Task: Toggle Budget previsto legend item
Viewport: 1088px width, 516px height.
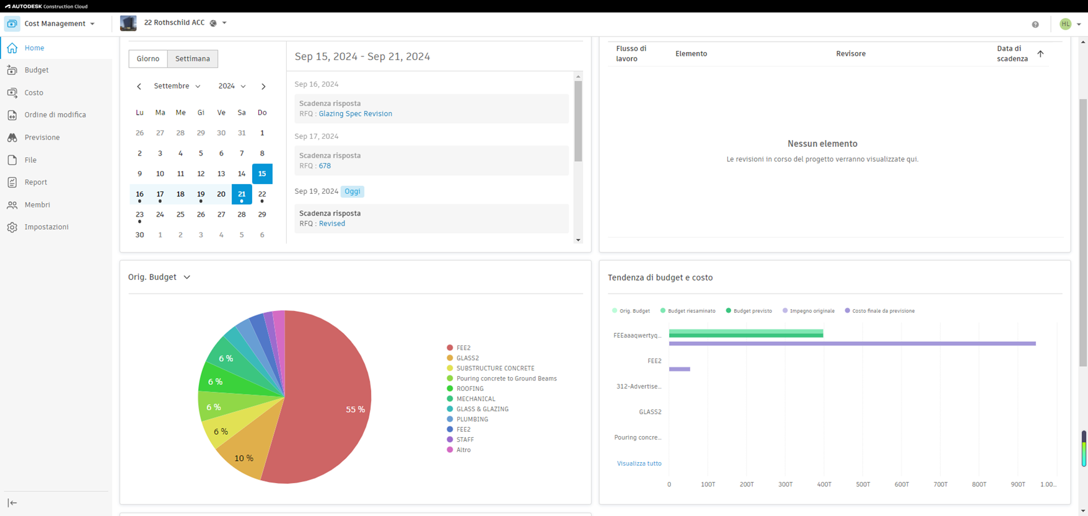Action: [x=748, y=311]
